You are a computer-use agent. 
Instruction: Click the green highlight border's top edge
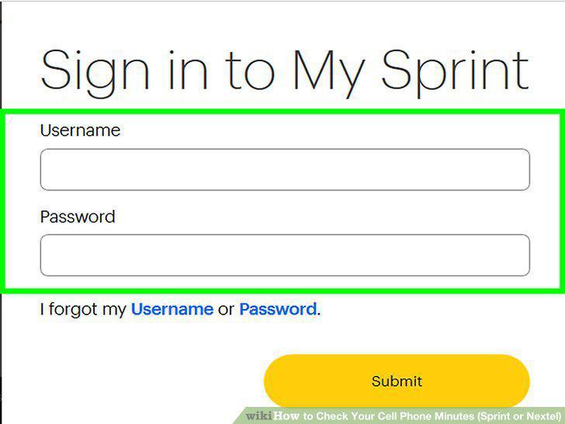(x=282, y=112)
